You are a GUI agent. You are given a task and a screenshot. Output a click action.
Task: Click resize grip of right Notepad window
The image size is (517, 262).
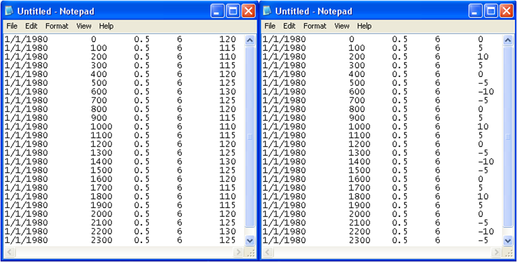click(x=508, y=253)
